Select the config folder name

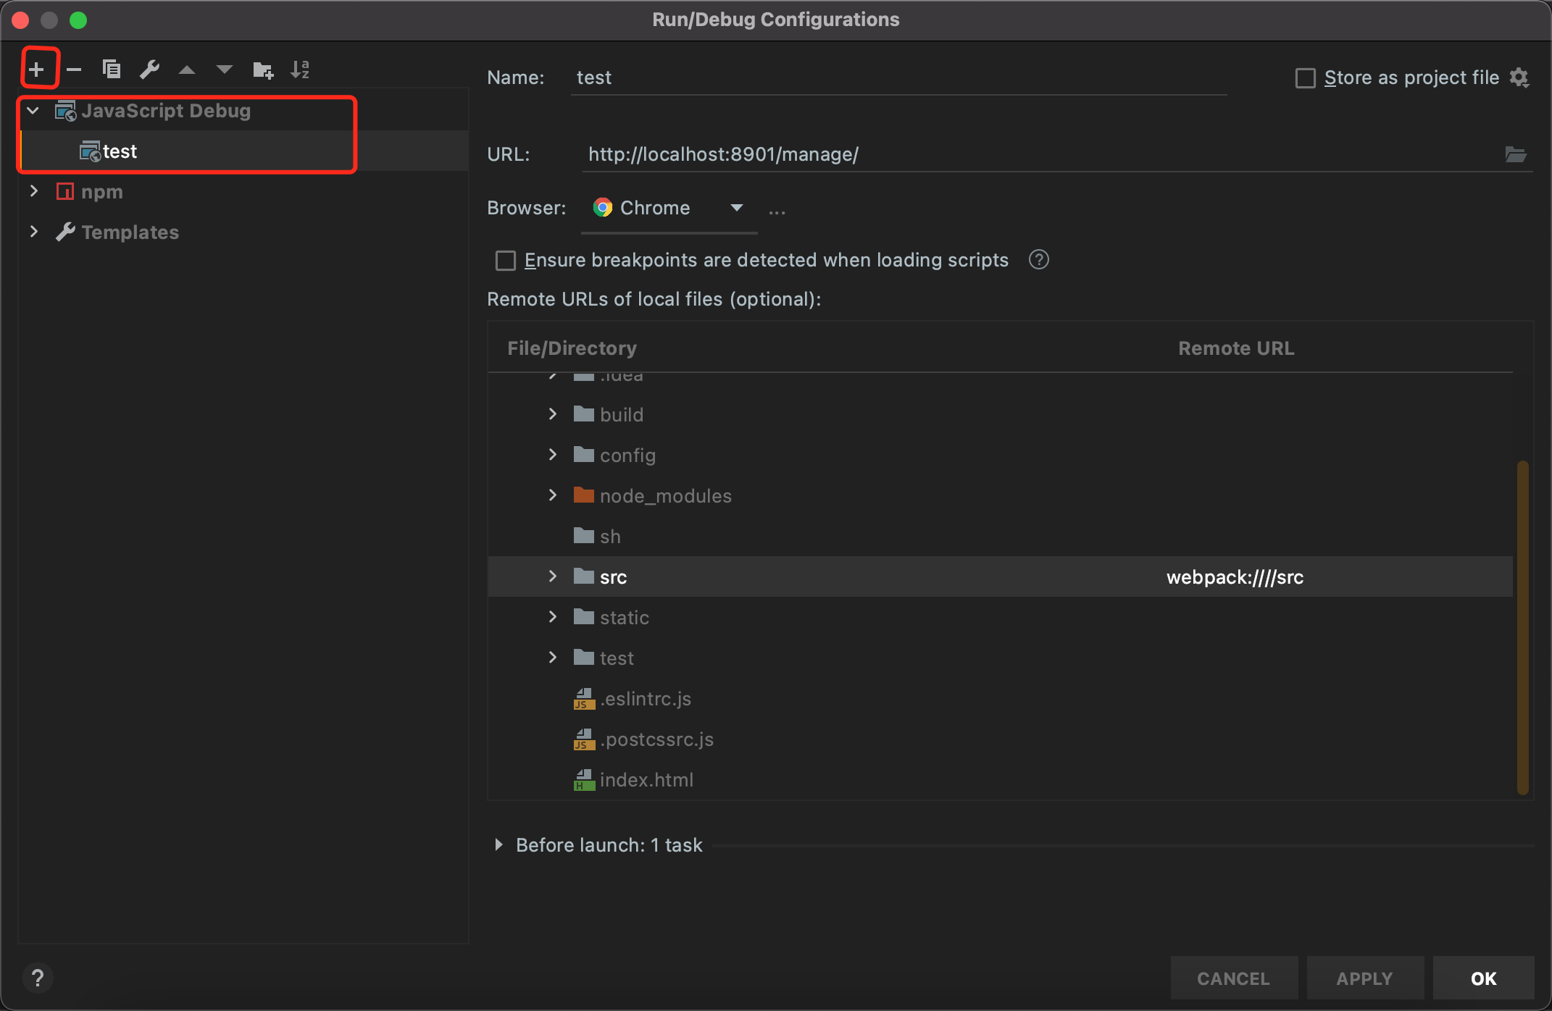pos(627,456)
